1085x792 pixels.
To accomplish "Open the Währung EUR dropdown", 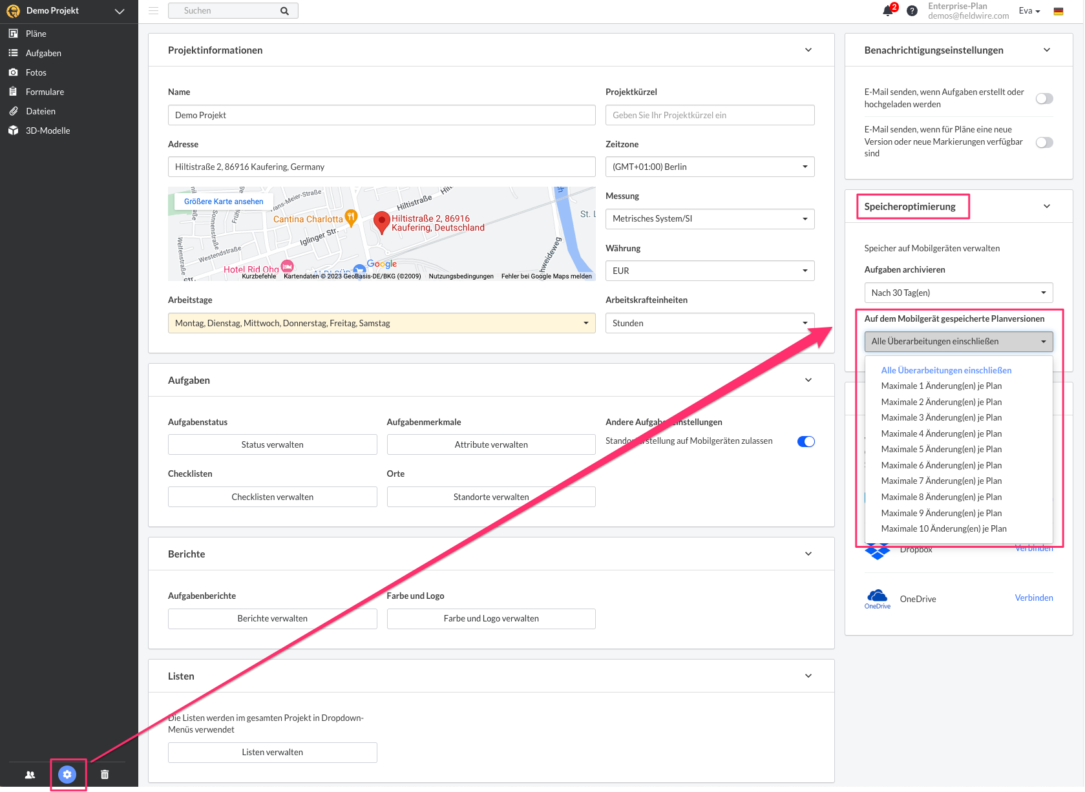I will point(710,271).
